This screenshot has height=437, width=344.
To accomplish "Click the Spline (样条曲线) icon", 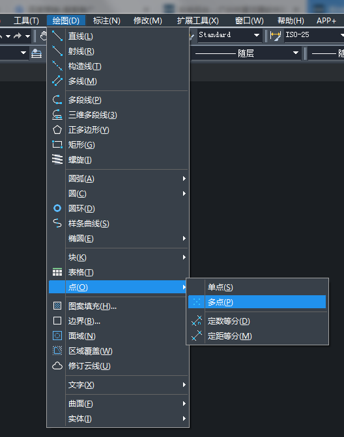I will point(57,223).
